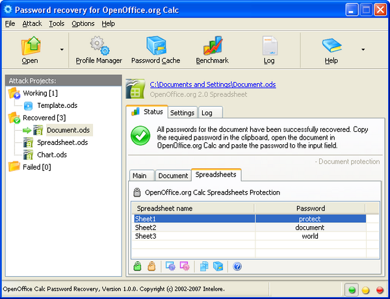Open the C:\Documents and Settings\Document.ods link
Image resolution: width=390 pixels, height=299 pixels.
[213, 84]
